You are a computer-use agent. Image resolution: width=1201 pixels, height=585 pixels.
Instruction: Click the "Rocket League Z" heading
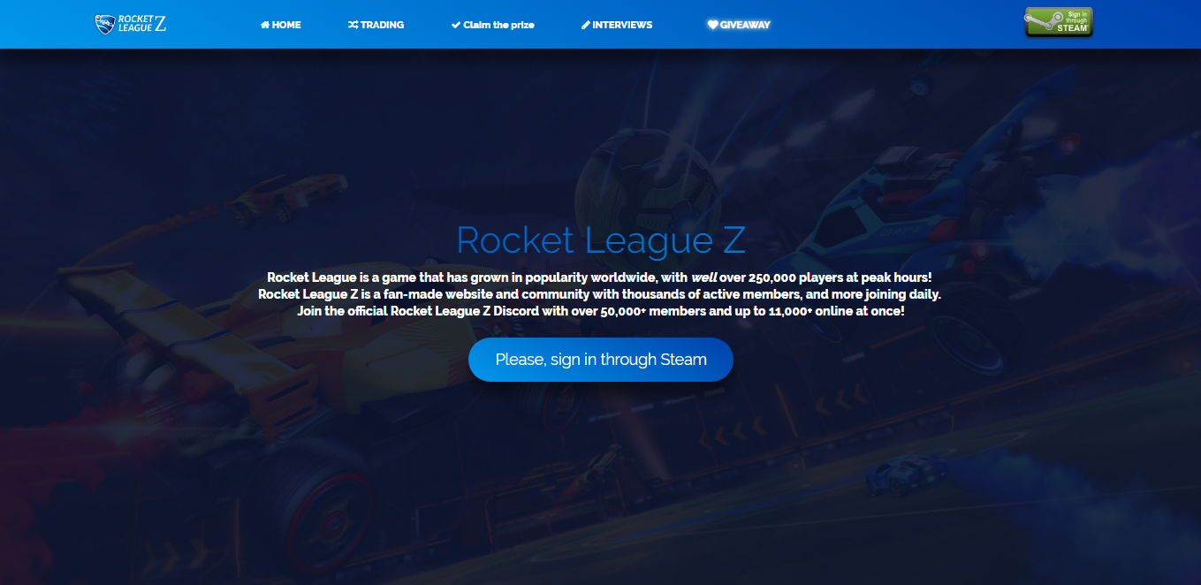pyautogui.click(x=601, y=240)
